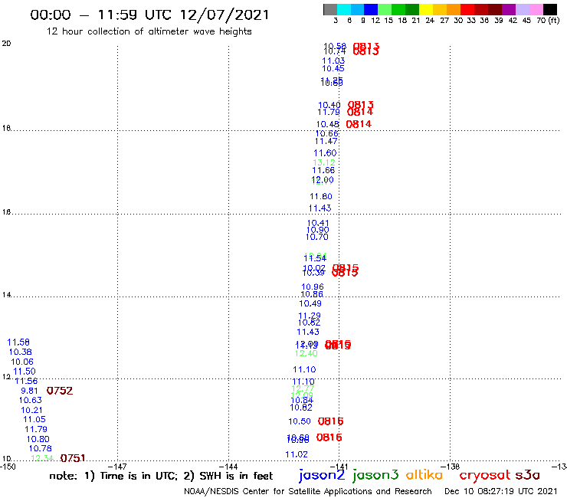The image size is (567, 498).
Task: Select the 10.63 wave height value
Action: tap(31, 401)
